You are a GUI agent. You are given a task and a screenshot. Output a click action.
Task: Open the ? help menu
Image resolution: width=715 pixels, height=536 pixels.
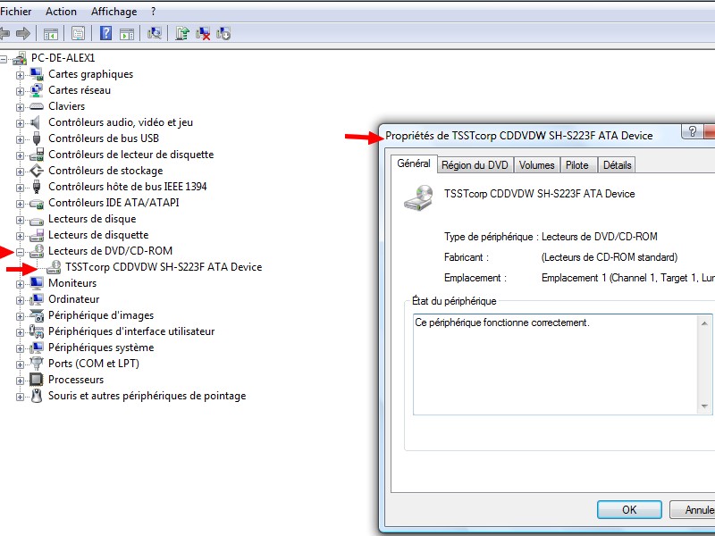point(153,12)
